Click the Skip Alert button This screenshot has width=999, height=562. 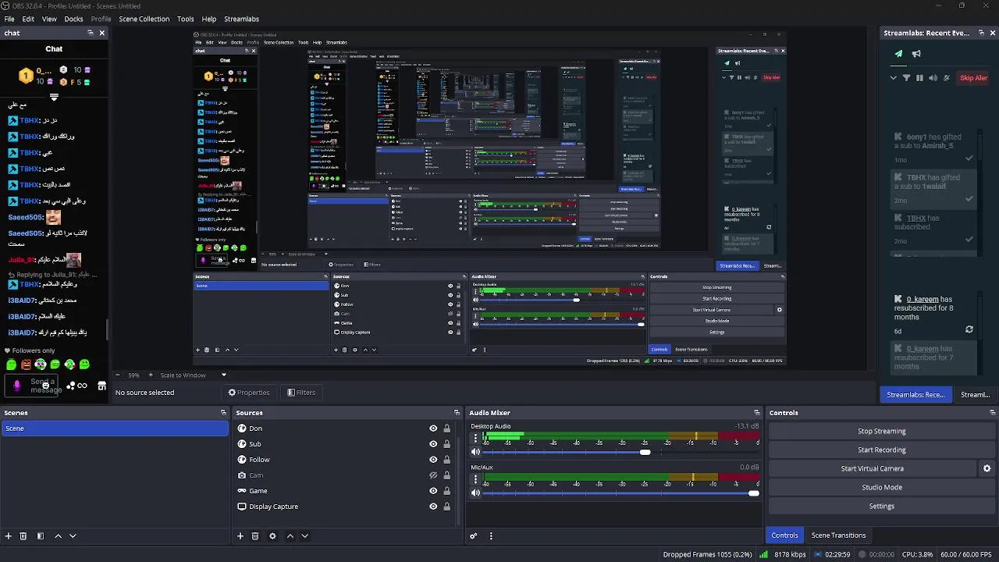pyautogui.click(x=973, y=78)
